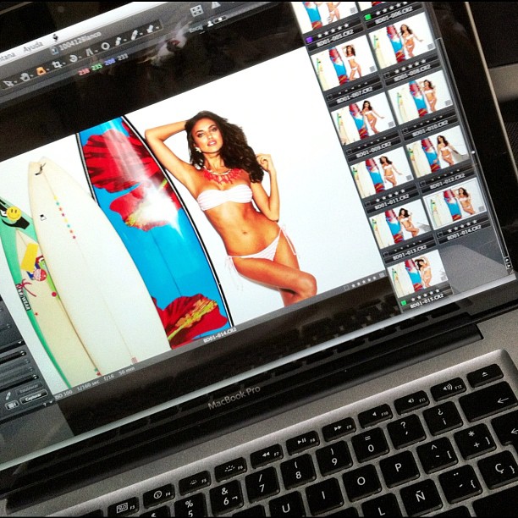Click the f/16 aperture readout
The image size is (518, 518).
tap(109, 376)
